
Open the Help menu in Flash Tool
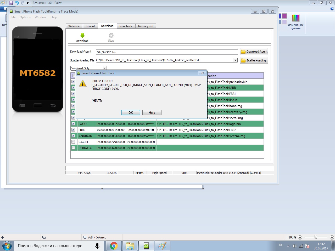pos(54,17)
